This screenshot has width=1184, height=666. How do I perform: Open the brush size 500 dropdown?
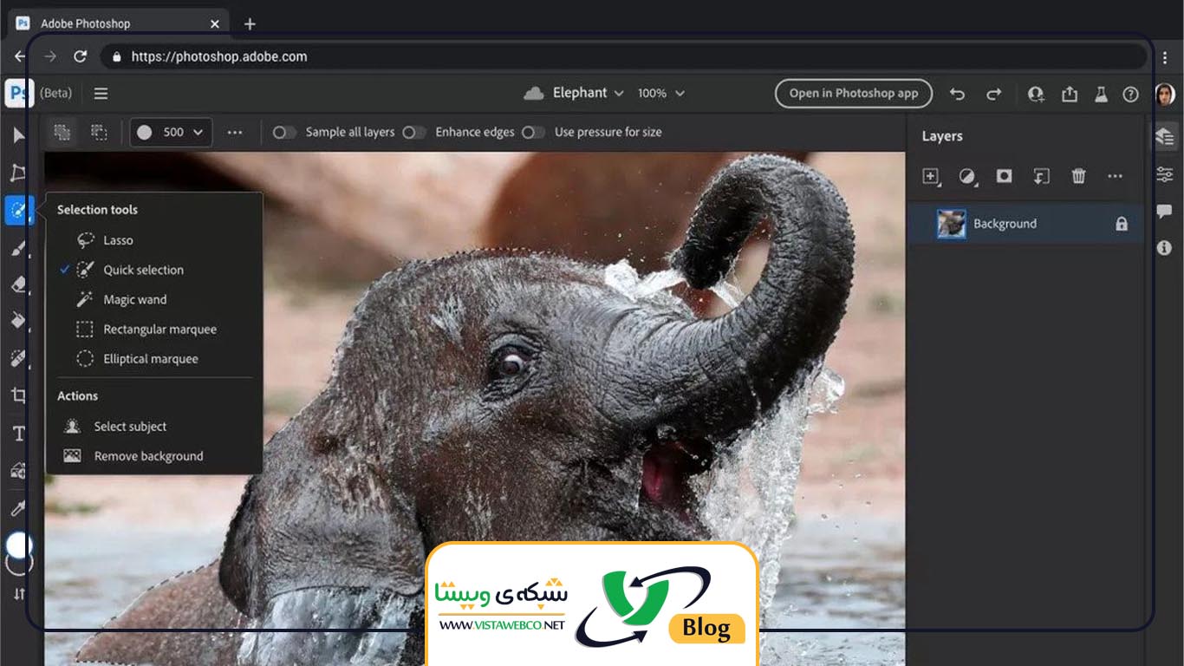tap(172, 132)
